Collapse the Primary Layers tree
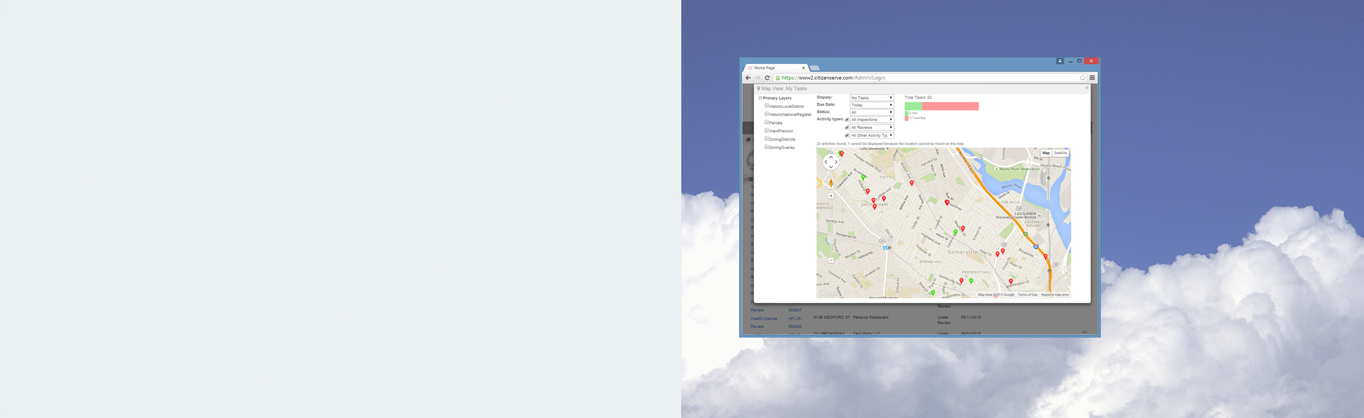Screen dimensions: 1364x418 click(x=761, y=98)
